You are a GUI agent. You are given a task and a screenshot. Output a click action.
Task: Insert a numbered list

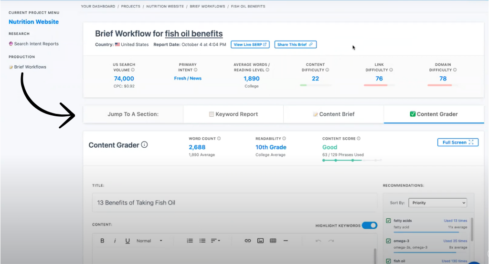pos(190,241)
